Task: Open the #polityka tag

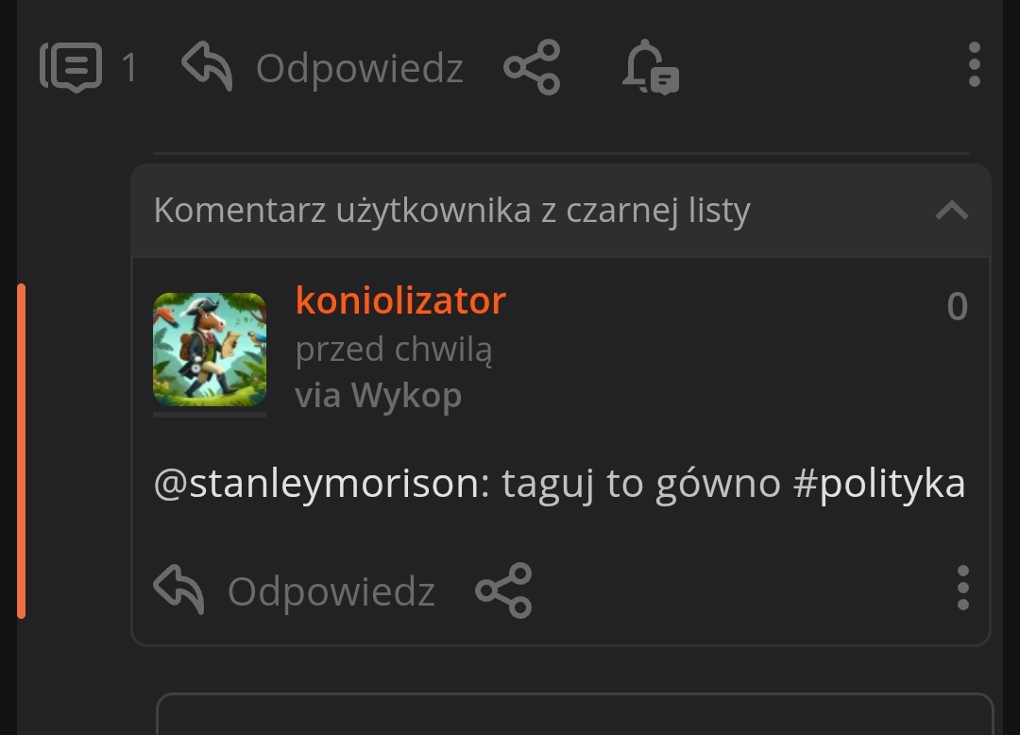Action: pos(879,484)
